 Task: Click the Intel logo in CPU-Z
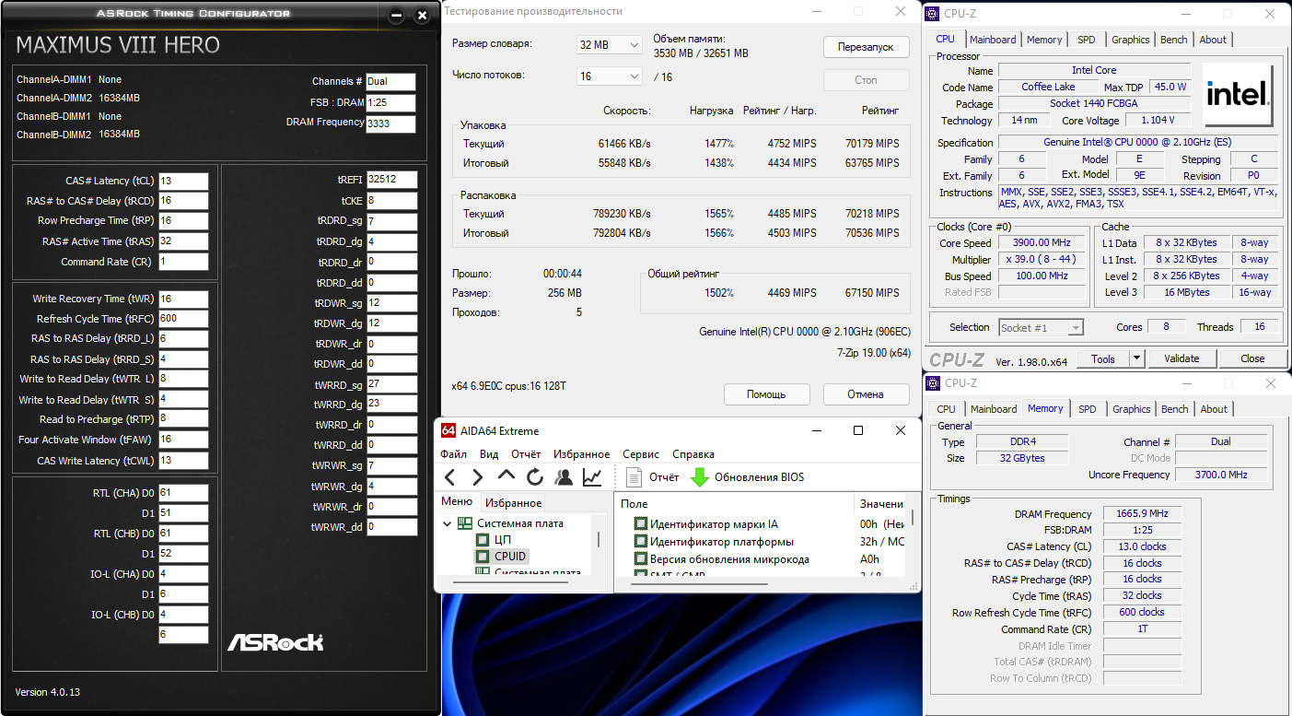1239,94
